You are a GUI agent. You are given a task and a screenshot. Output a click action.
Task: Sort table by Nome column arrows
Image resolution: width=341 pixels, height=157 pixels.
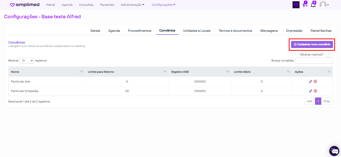pyautogui.click(x=82, y=72)
